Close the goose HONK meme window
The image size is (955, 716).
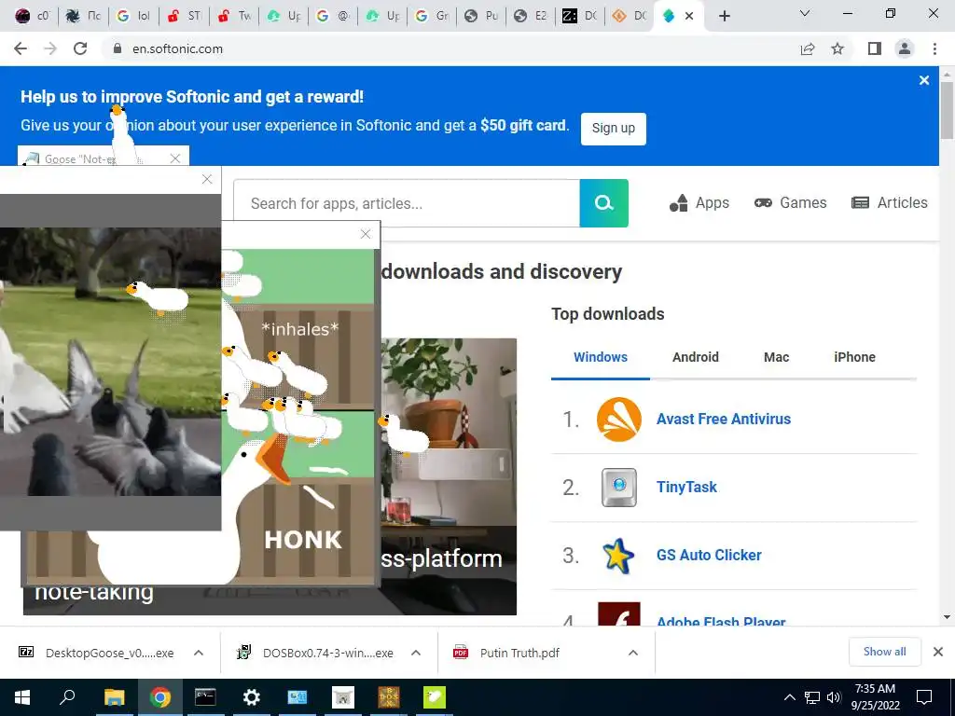tap(366, 234)
